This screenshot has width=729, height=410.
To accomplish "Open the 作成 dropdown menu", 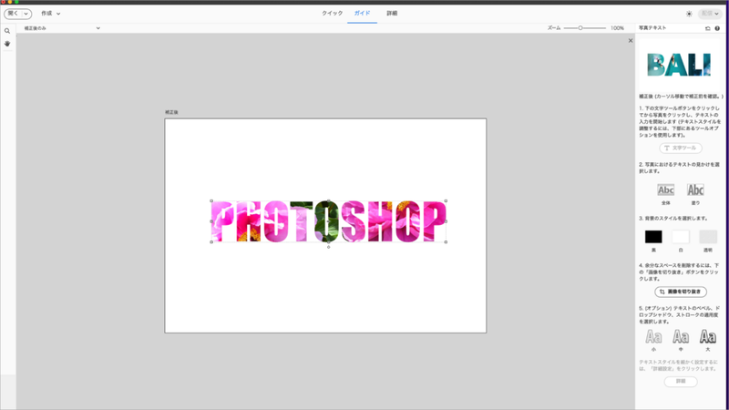I will pos(51,14).
